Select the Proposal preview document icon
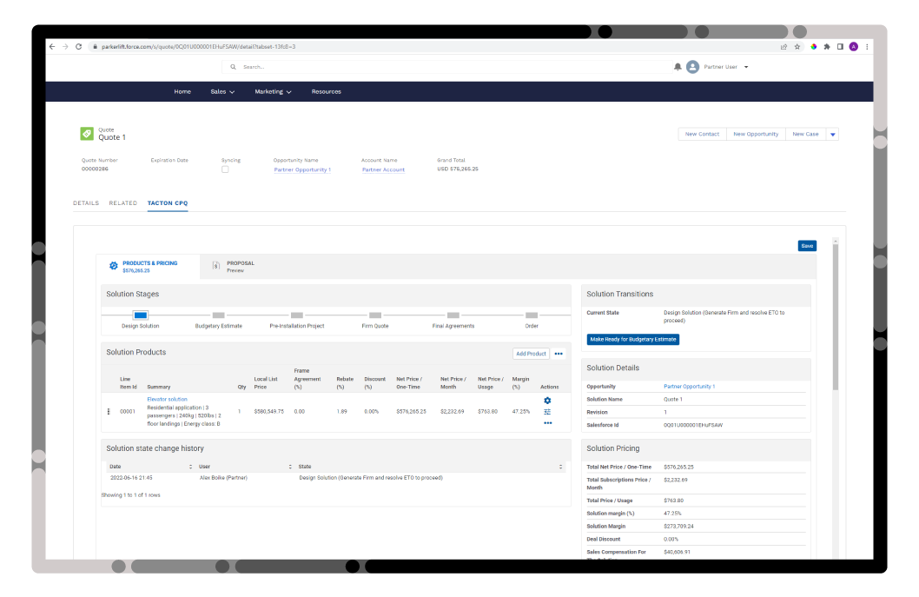Image resolution: width=919 pixels, height=597 pixels. (x=216, y=266)
